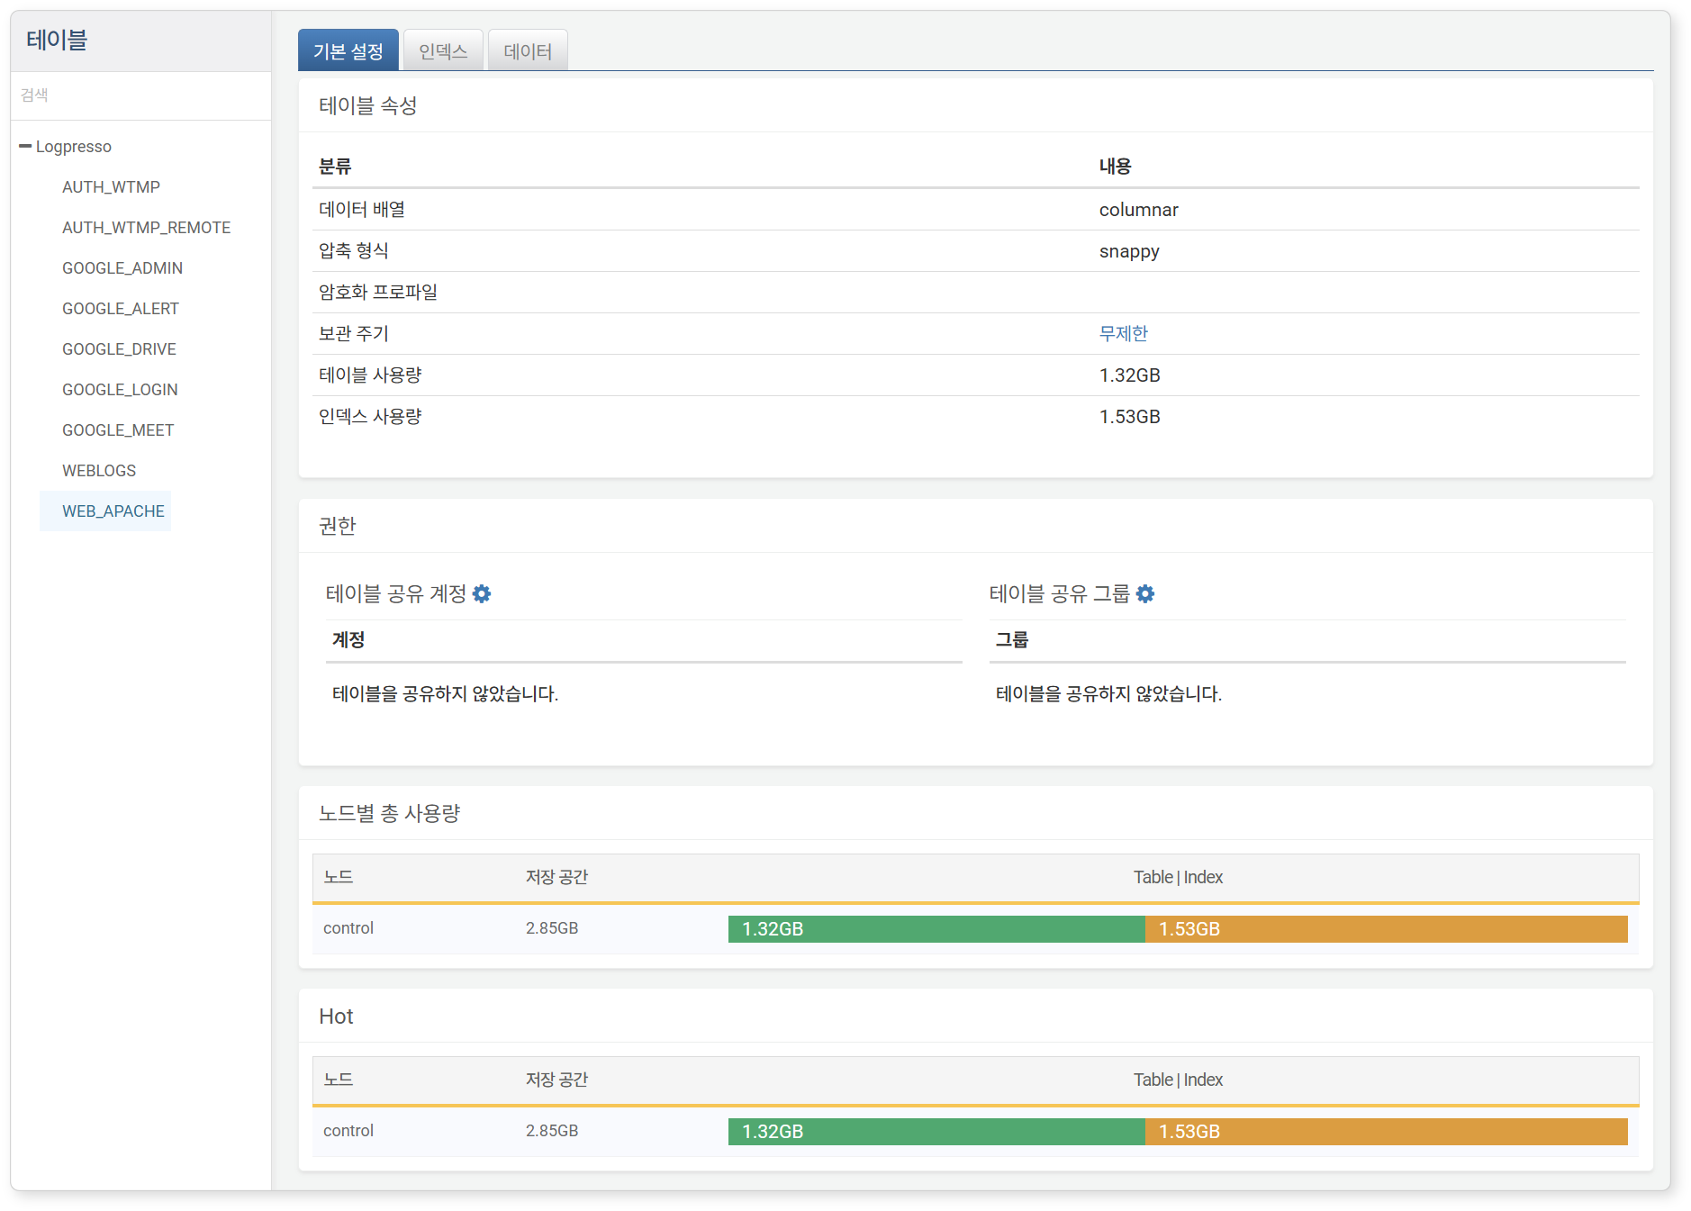Select the GOOGLE_ALERT table
1691x1211 pixels.
tap(121, 309)
